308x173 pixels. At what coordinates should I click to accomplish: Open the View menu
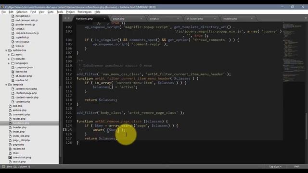pyautogui.click(x=41, y=12)
